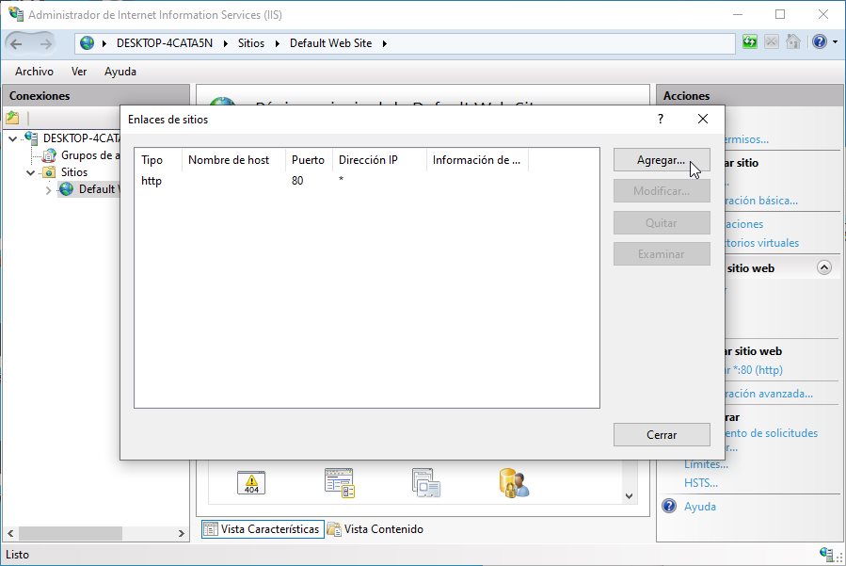Screen dimensions: 846x566
Task: Click the Examinar button
Action: [662, 254]
